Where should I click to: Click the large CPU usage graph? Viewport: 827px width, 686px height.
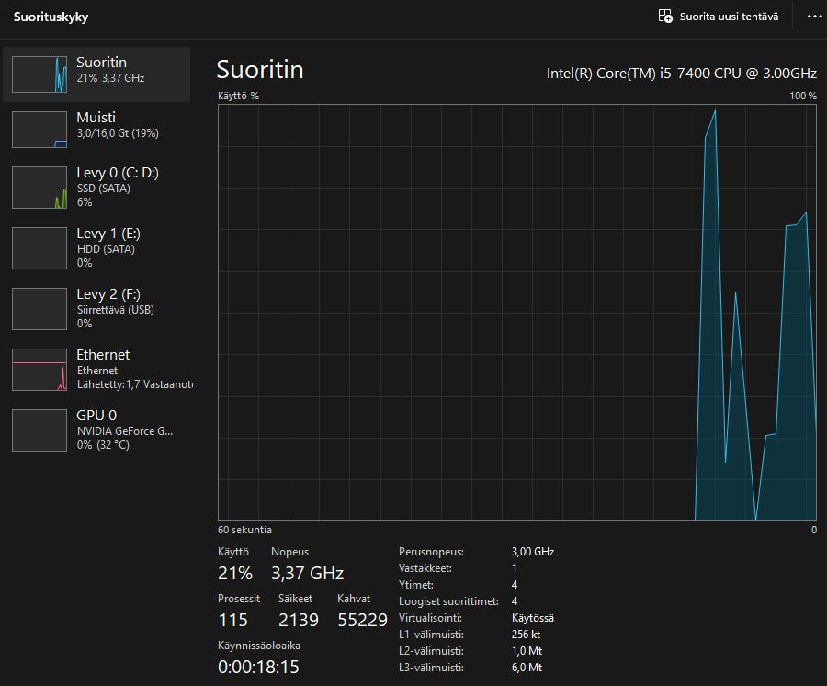click(x=516, y=313)
